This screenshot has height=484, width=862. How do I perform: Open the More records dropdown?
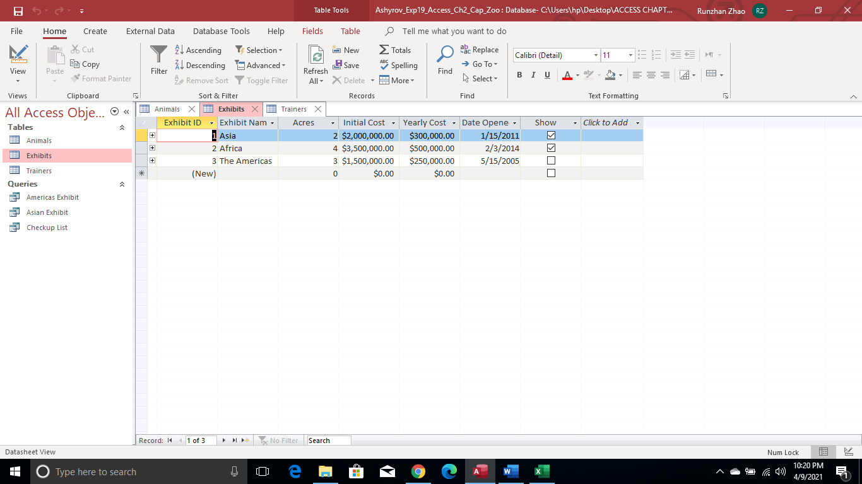[397, 80]
